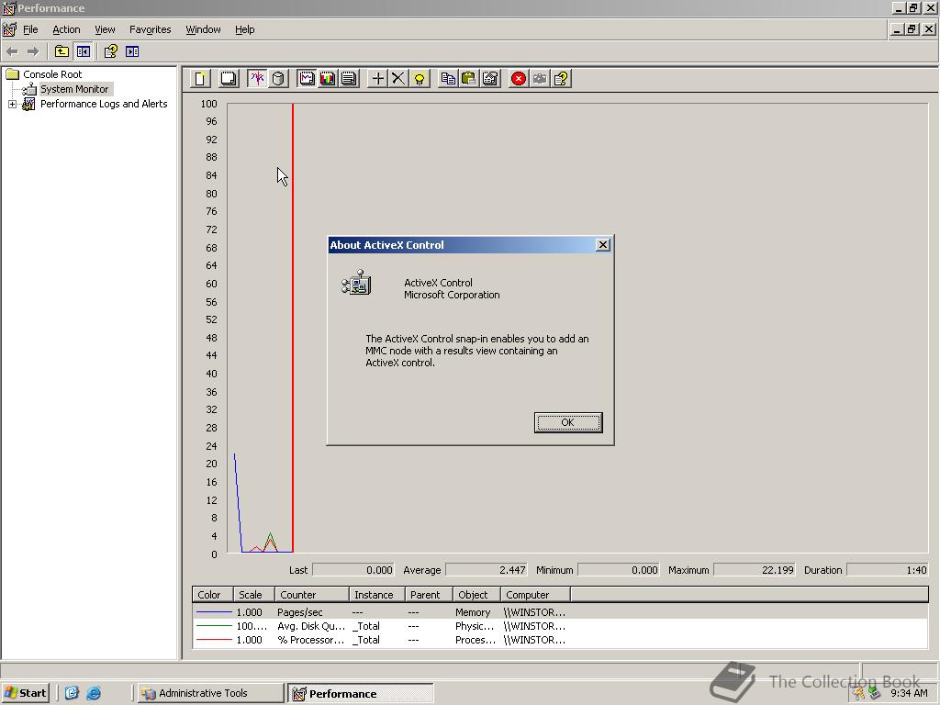The image size is (940, 705).
Task: Select View Log Data cylinder icon
Action: click(x=278, y=79)
